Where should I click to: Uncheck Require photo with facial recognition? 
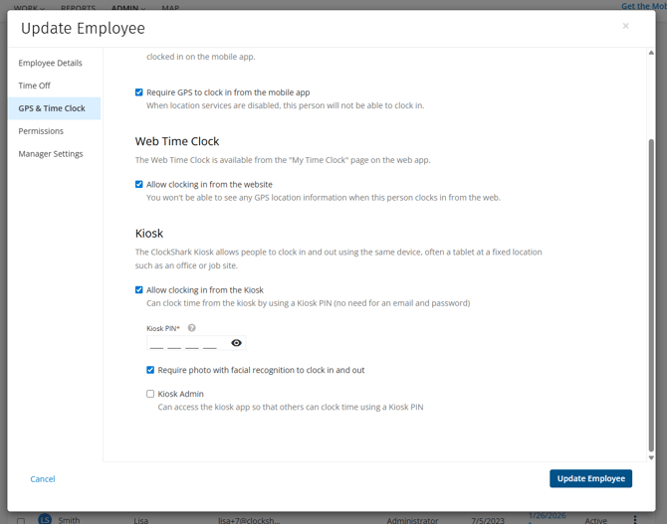tap(150, 370)
